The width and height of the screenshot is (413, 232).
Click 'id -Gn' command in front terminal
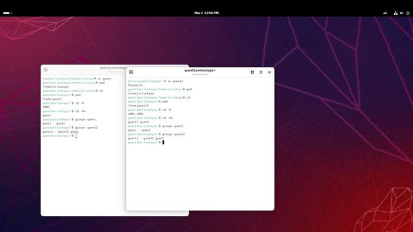coord(167,118)
